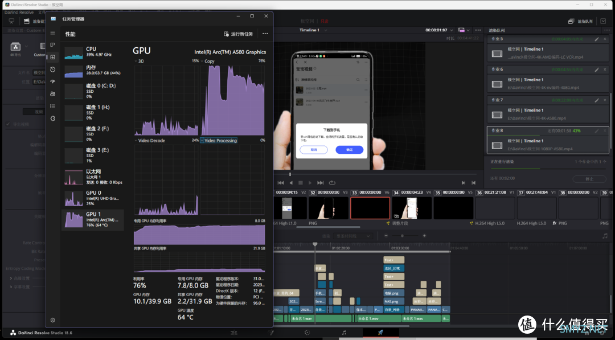The width and height of the screenshot is (615, 340).
Task: Zoom out timeline minus button
Action: 386,236
